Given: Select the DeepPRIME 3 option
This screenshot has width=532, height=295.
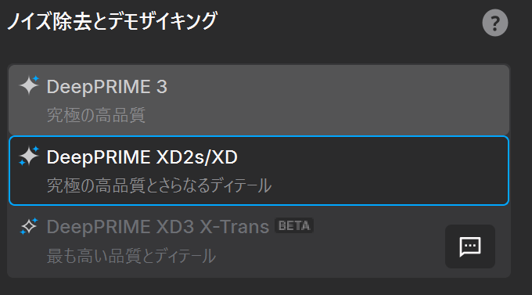Looking at the screenshot, I should pyautogui.click(x=258, y=100).
